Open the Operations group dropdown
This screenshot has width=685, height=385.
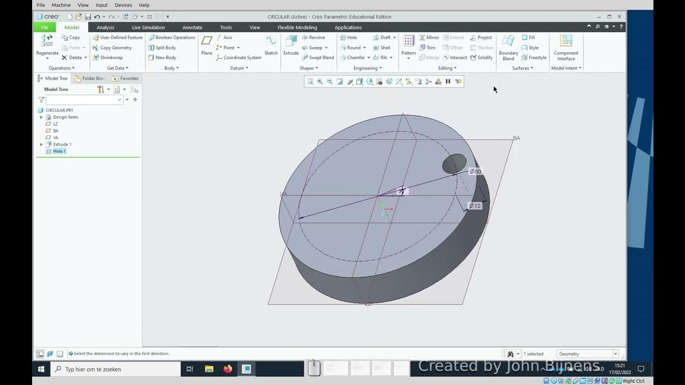62,68
